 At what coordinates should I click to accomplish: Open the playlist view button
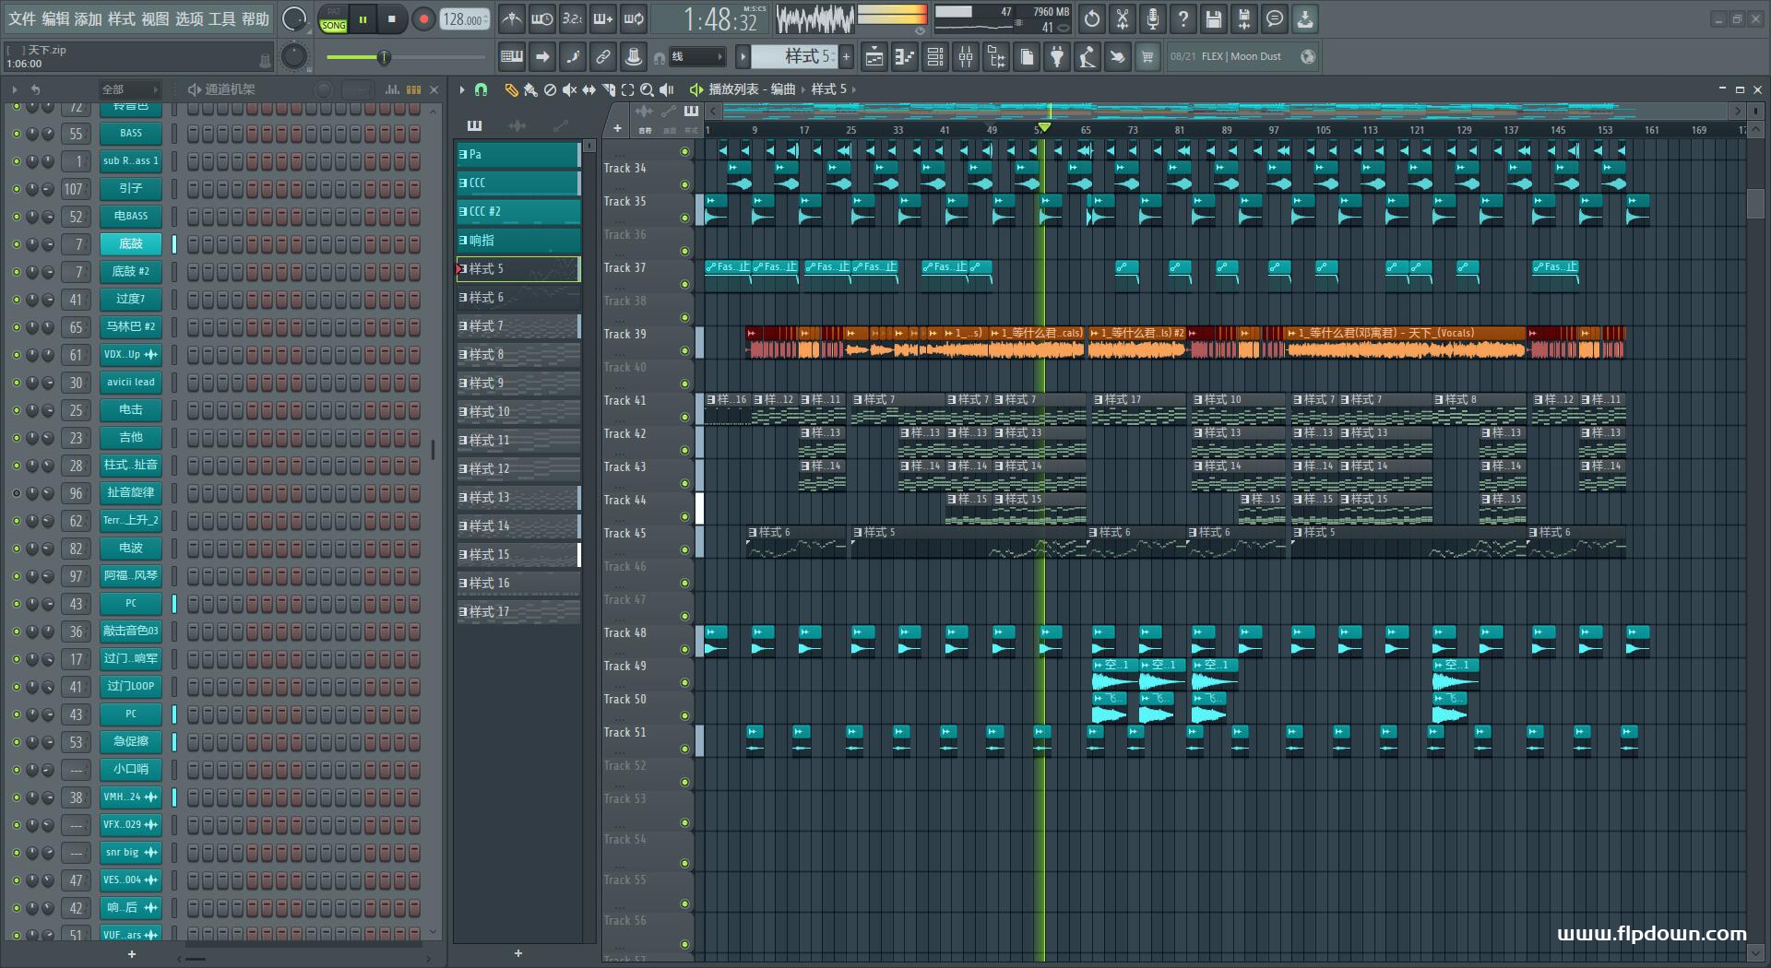874,56
